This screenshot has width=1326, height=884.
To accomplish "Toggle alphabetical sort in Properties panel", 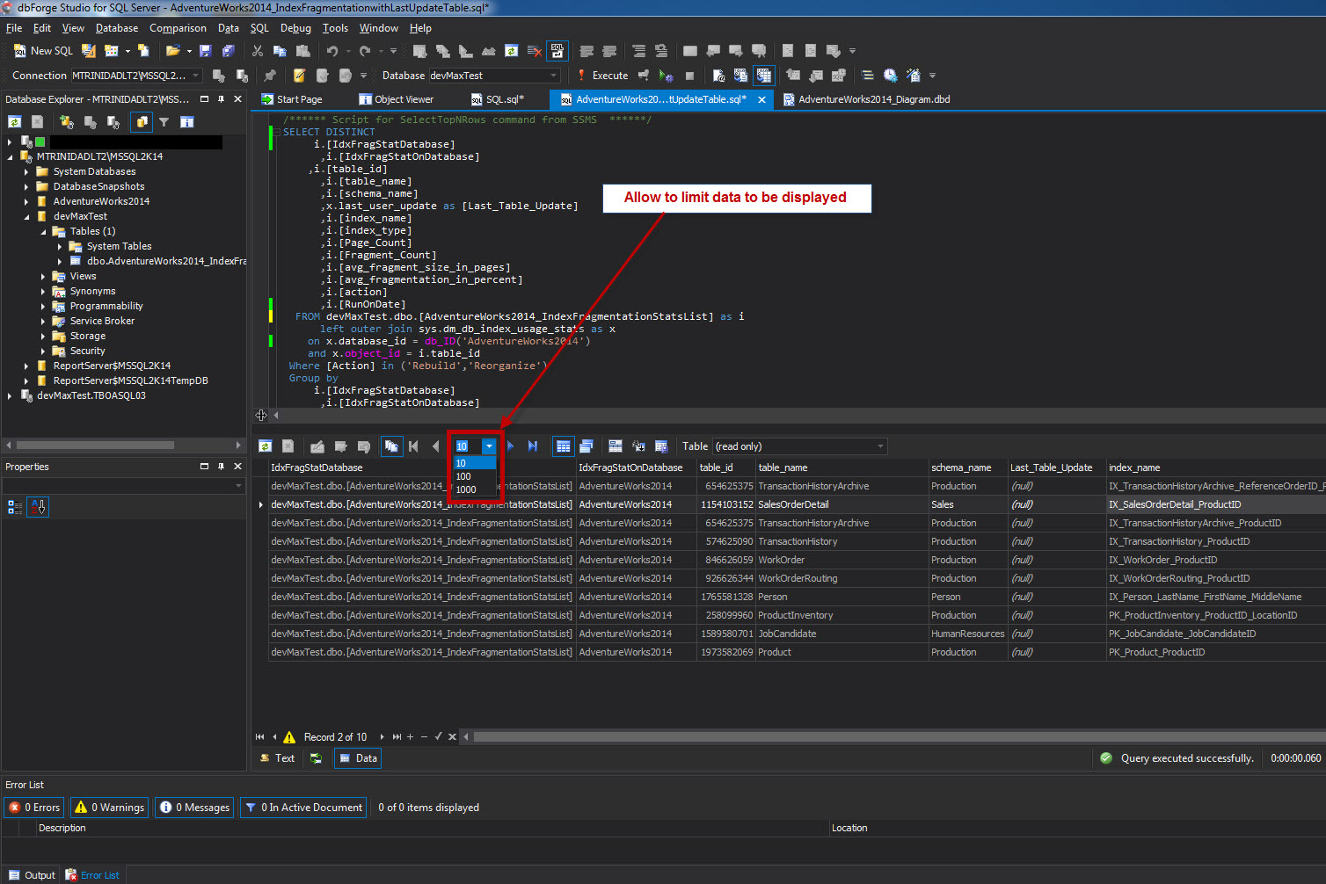I will [x=37, y=507].
